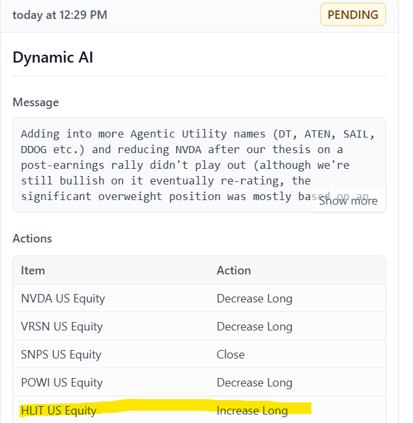The image size is (413, 423).
Task: Click the Item column header
Action: (x=33, y=270)
